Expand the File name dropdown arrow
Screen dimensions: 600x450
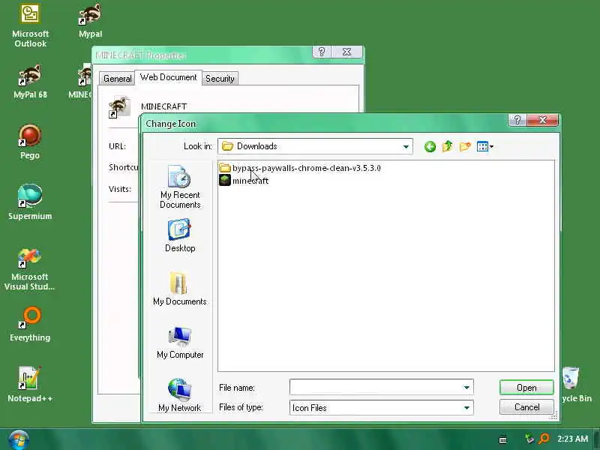pyautogui.click(x=466, y=387)
